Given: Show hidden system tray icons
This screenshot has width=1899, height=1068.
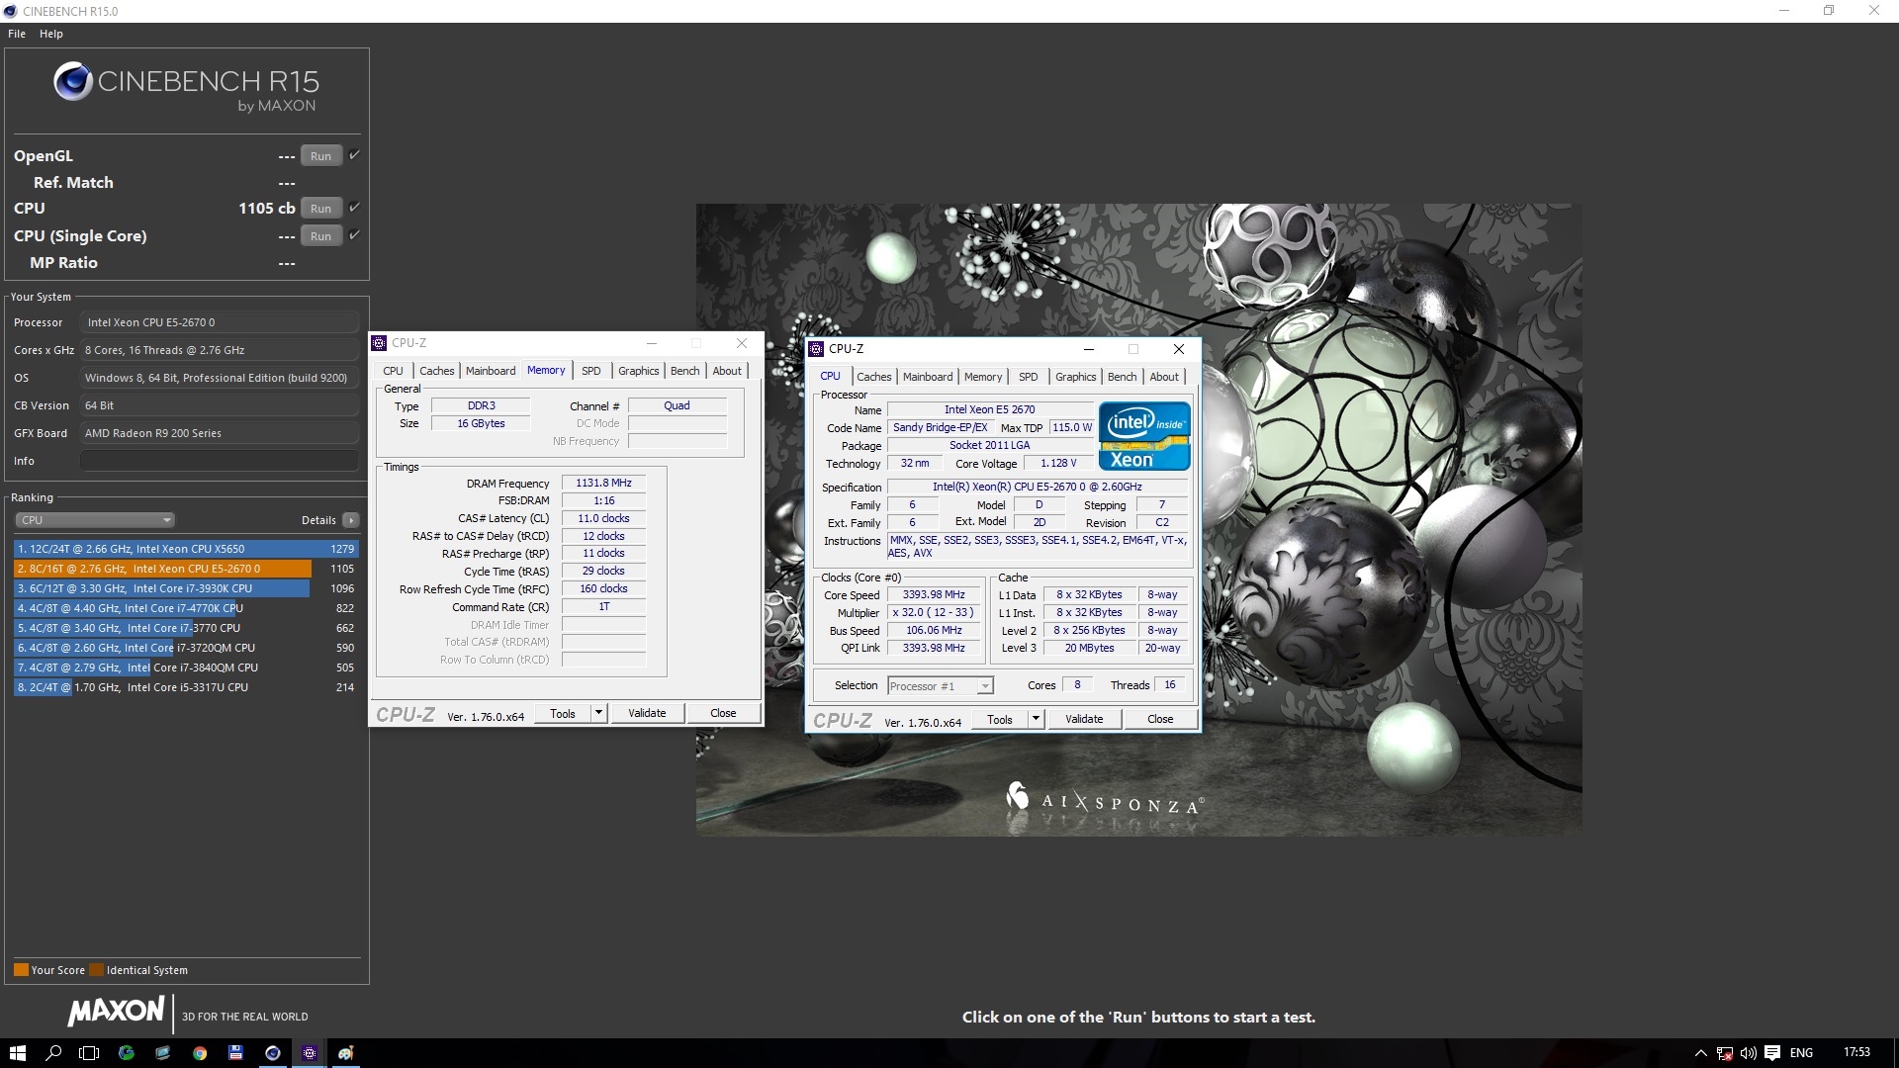Looking at the screenshot, I should pos(1700,1053).
